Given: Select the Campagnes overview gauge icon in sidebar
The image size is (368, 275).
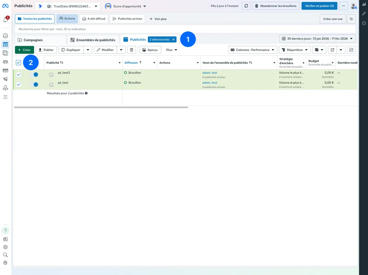Looking at the screenshot, I should [6, 36].
